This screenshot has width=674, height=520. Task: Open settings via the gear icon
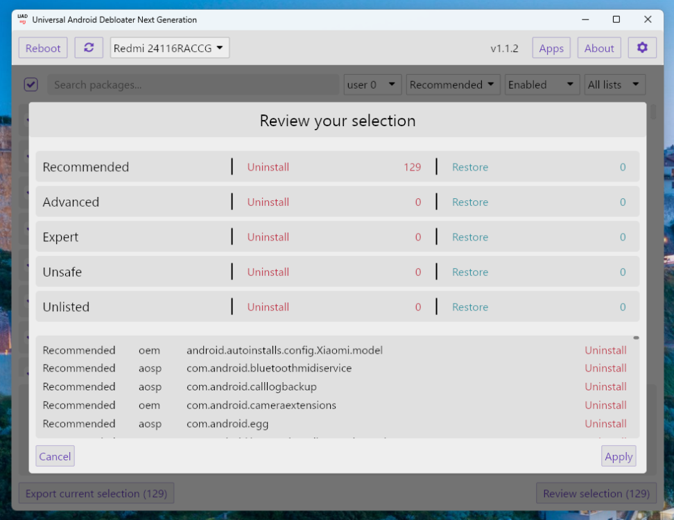point(642,48)
